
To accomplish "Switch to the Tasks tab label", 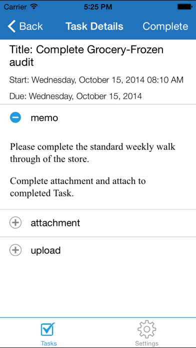I will point(48,343).
